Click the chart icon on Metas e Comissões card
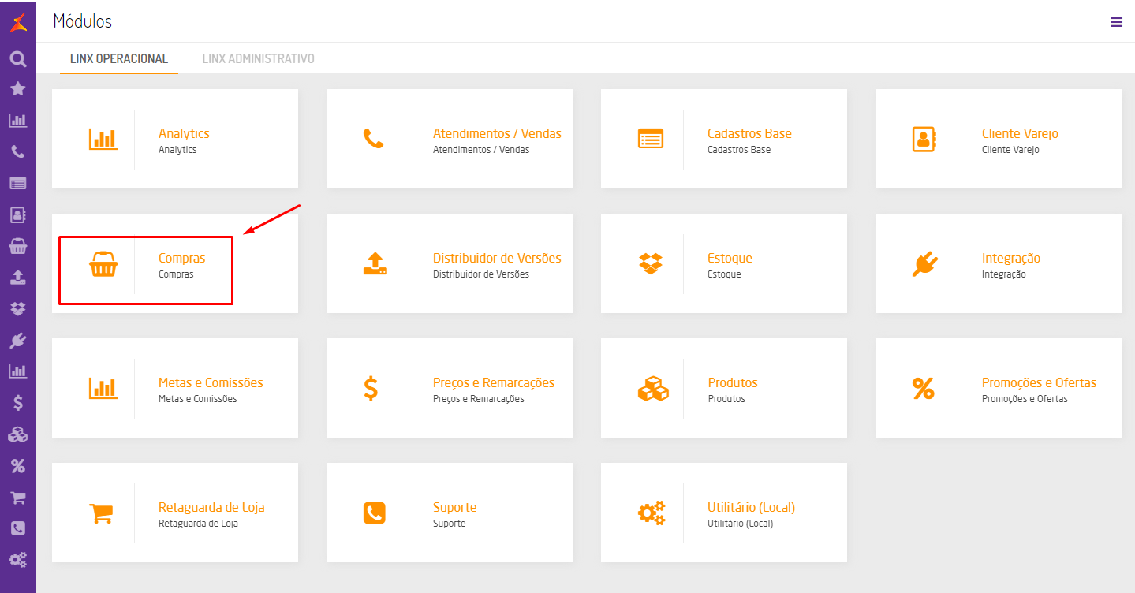Viewport: 1135px width, 593px height. point(103,388)
